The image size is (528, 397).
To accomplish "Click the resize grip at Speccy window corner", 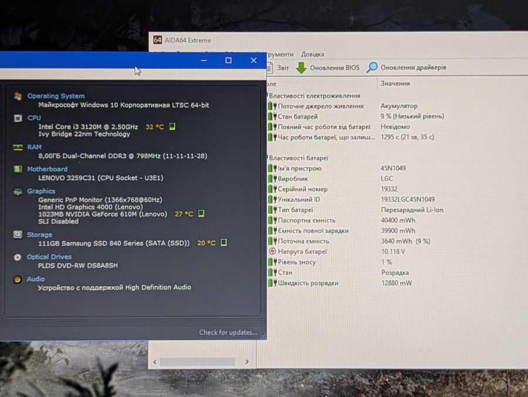I will 263,336.
